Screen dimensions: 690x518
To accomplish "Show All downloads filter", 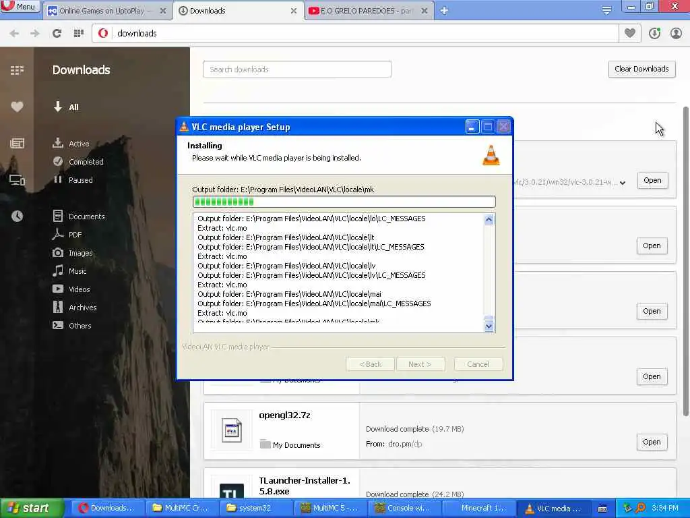I will (66, 107).
